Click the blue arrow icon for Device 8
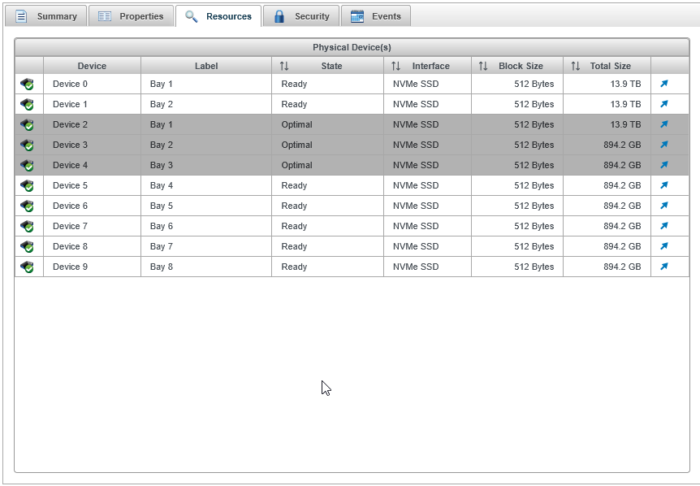This screenshot has width=700, height=486. click(663, 246)
